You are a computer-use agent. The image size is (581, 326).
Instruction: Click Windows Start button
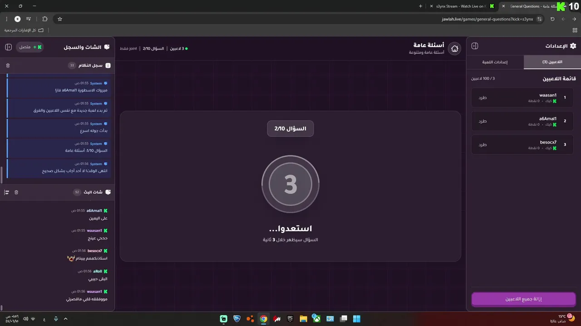[x=356, y=319]
